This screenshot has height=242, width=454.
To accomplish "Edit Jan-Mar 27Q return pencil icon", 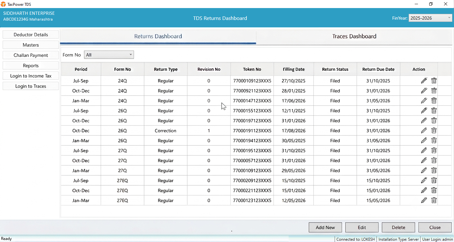I will 424,171.
